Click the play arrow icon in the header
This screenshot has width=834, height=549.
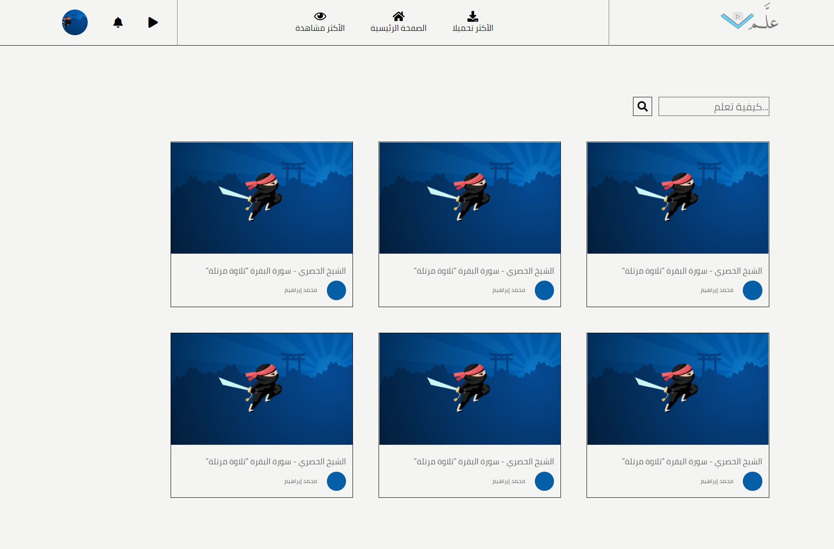pyautogui.click(x=152, y=22)
